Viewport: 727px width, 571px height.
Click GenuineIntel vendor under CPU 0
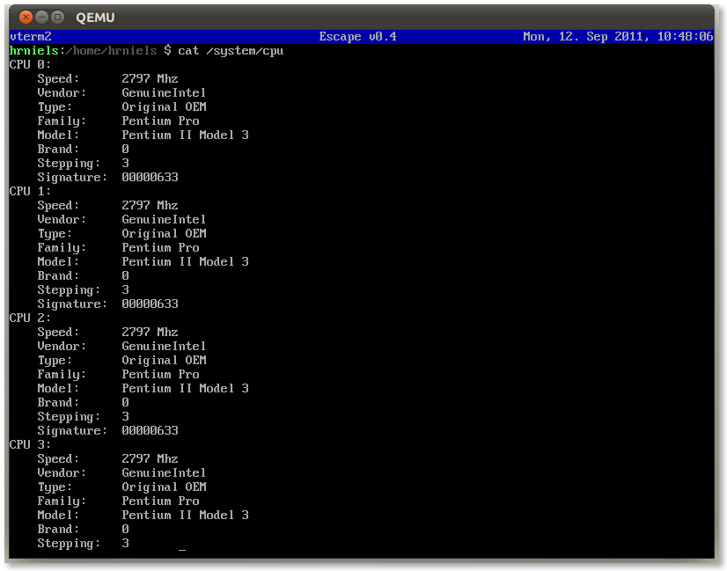(164, 92)
